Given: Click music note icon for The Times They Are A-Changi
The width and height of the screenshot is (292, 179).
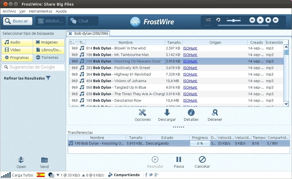Looking at the screenshot, I should (82, 94).
